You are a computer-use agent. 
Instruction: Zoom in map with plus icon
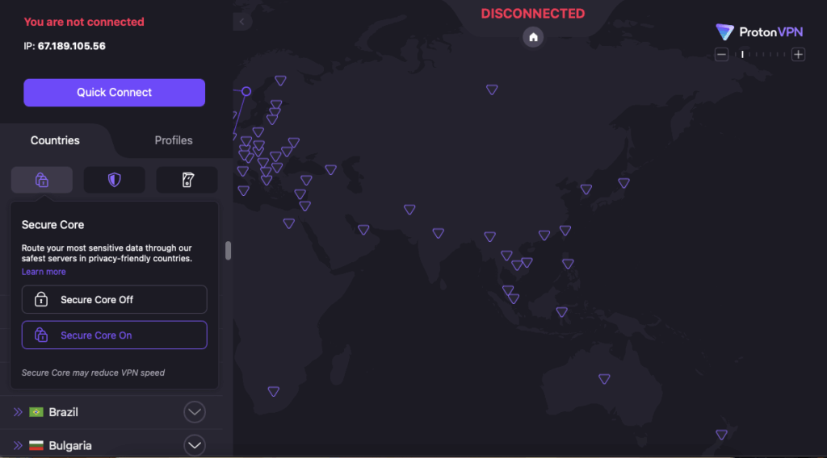[798, 55]
